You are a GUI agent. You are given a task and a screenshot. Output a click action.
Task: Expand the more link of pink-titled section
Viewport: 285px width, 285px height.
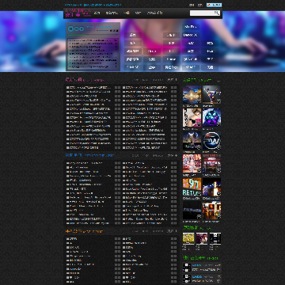172,80
